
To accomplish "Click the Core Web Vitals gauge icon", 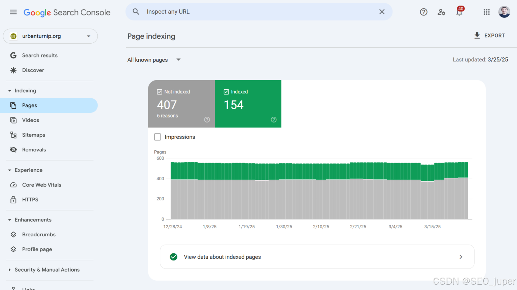I will click(13, 185).
